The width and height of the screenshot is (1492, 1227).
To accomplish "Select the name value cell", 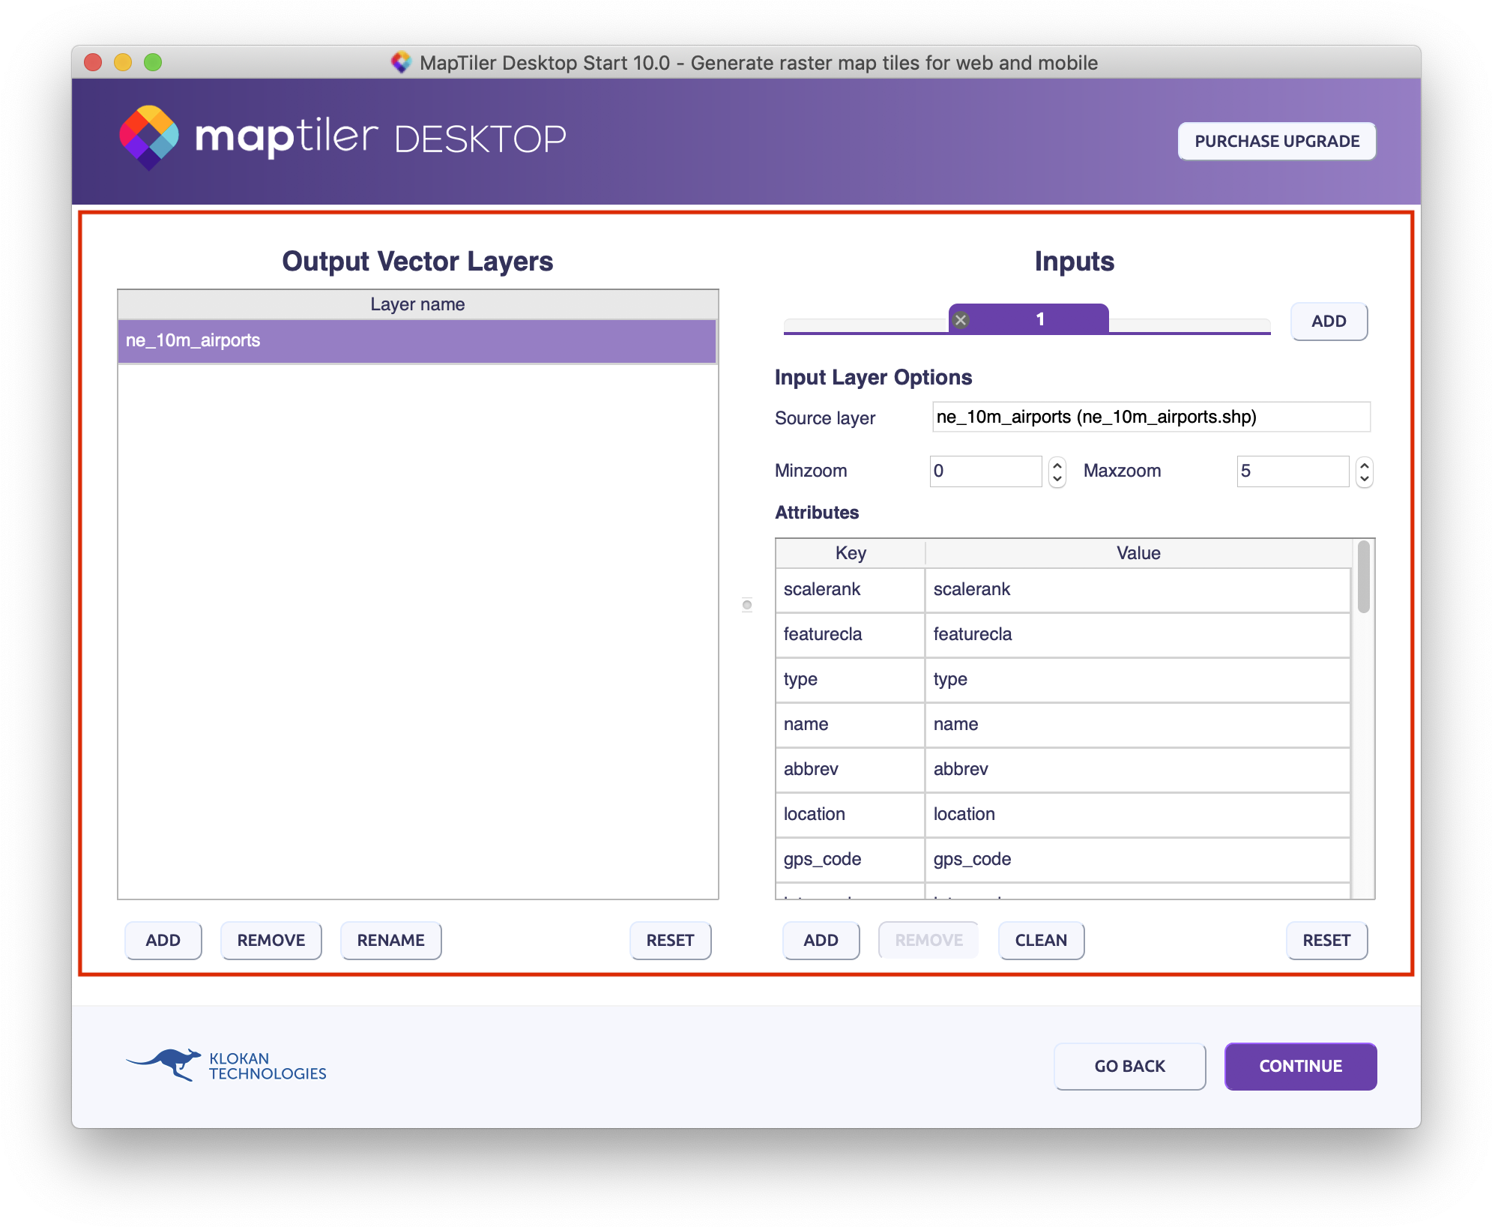I will (1138, 725).
